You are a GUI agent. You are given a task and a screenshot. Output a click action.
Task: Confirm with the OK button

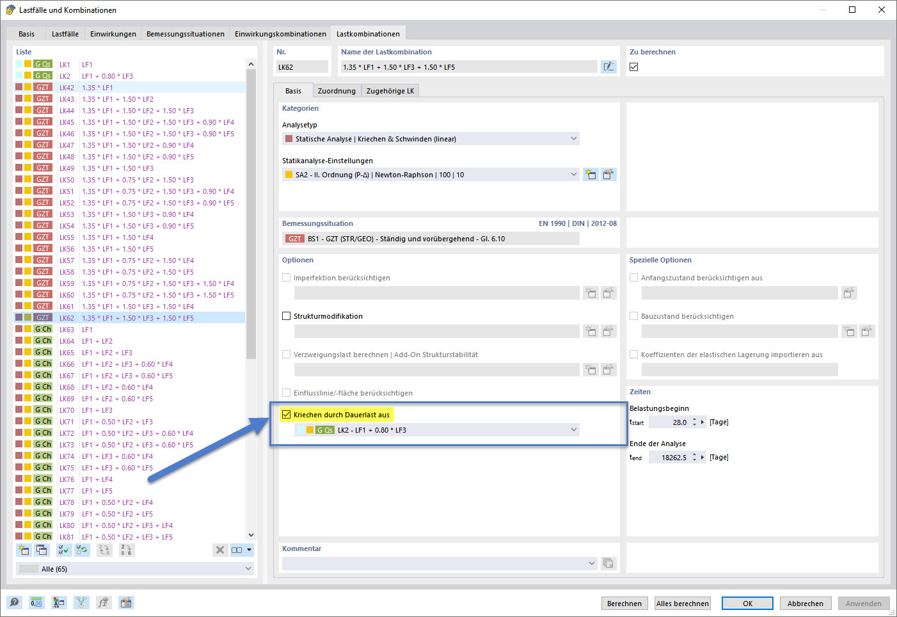click(747, 603)
